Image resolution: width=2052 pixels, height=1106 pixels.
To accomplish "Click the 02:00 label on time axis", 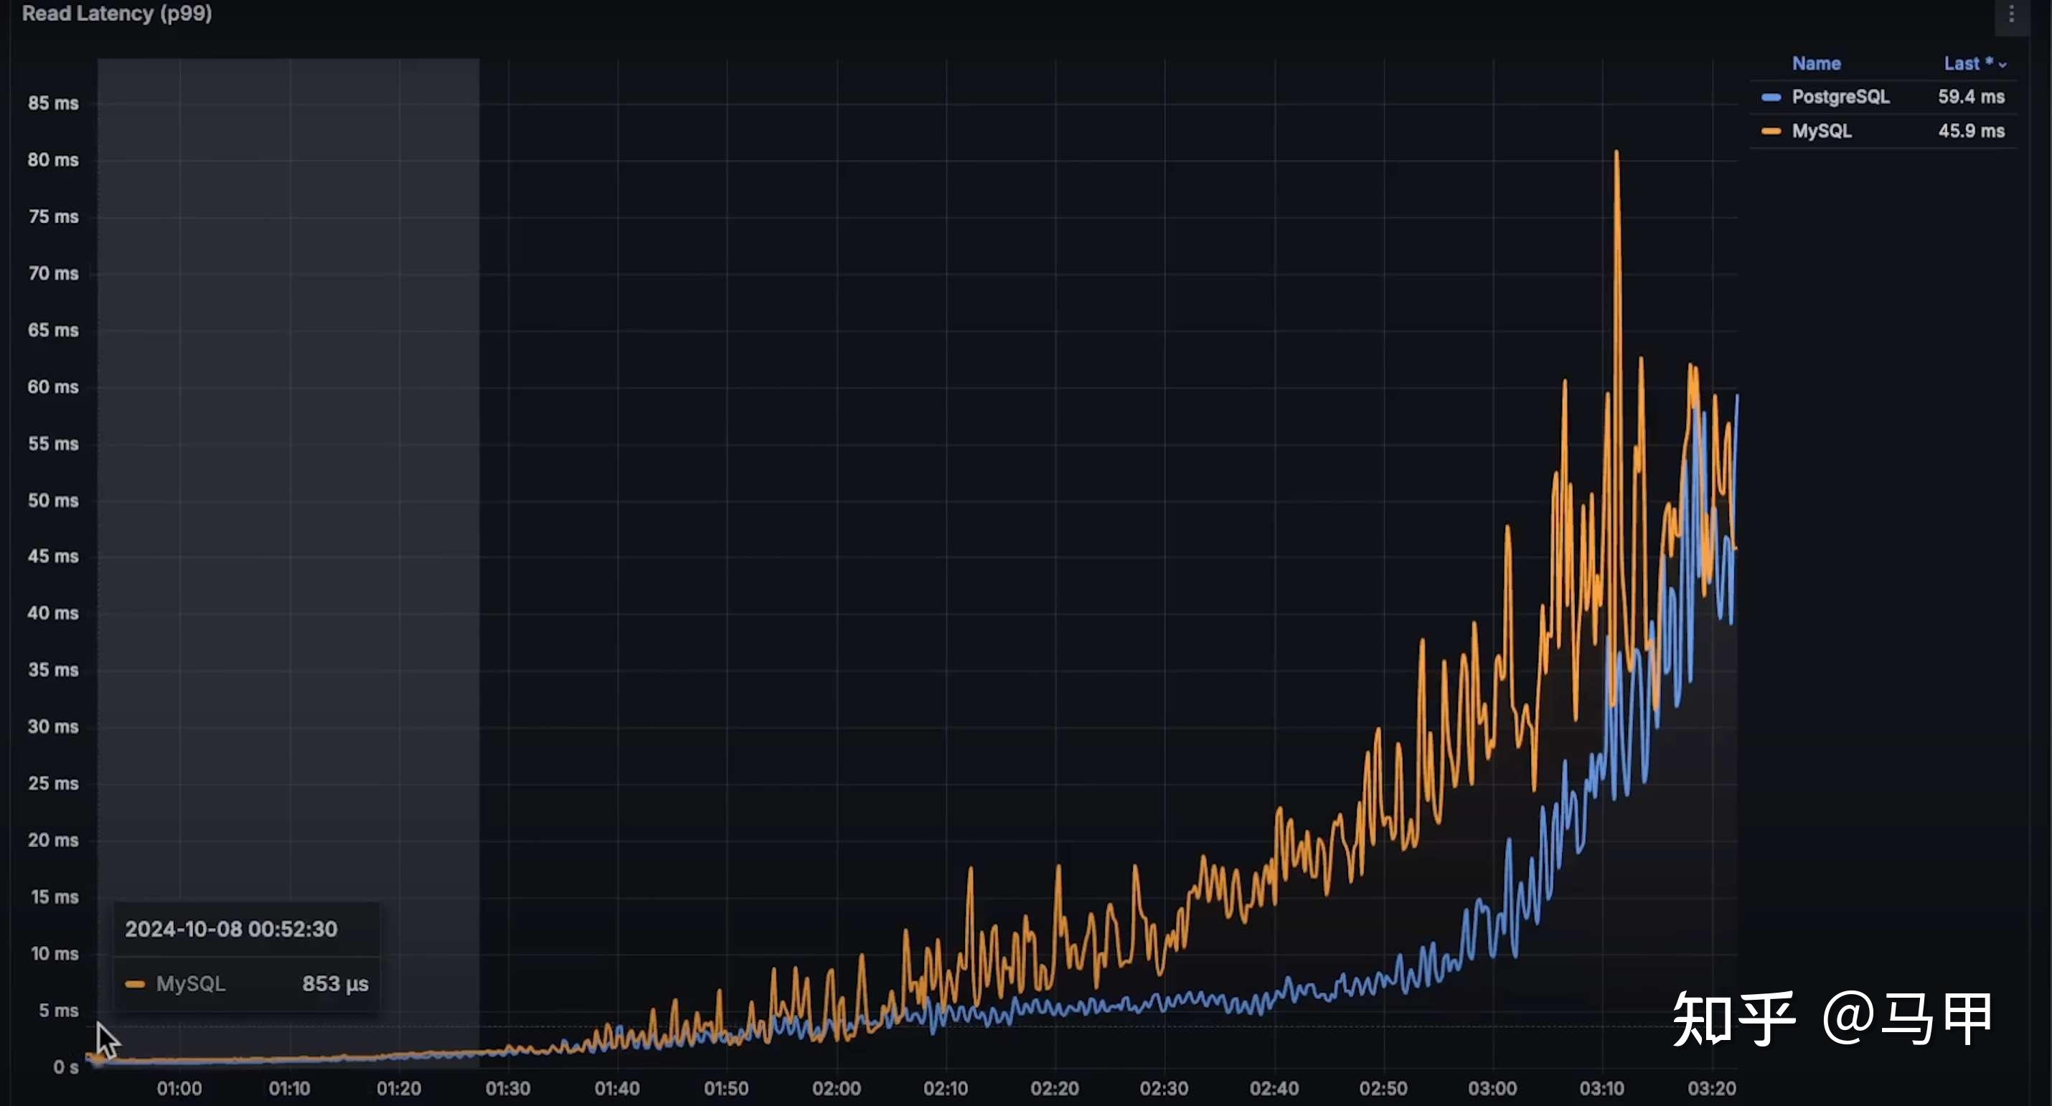I will (837, 1087).
